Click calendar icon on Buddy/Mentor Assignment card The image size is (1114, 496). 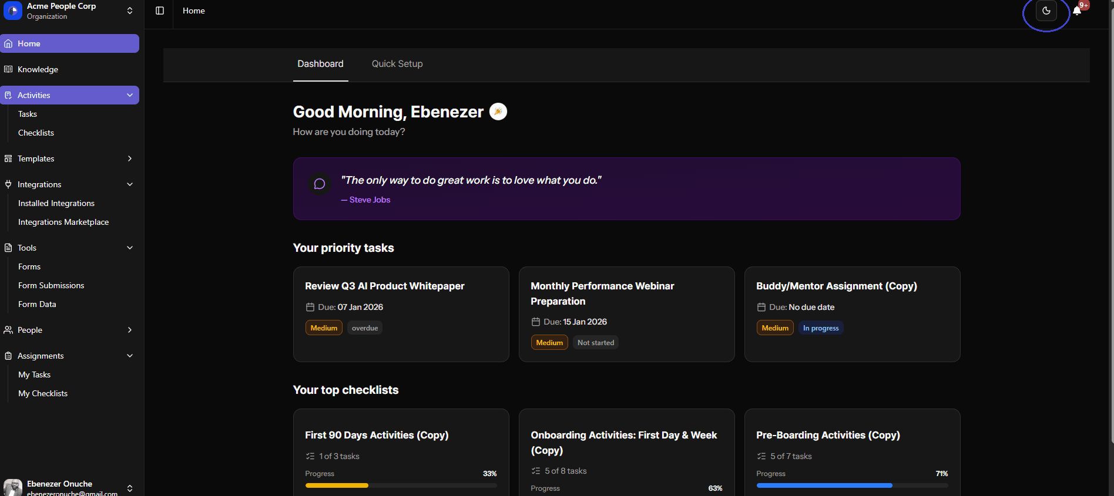pos(761,307)
